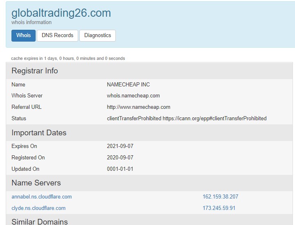Click the Updated On row label
This screenshot has height=225, width=295.
tap(25, 169)
